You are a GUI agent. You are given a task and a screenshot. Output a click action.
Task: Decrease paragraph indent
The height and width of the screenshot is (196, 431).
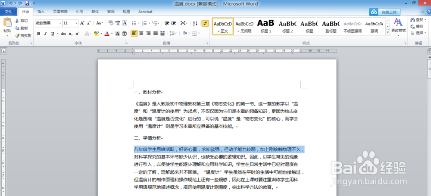click(x=166, y=23)
